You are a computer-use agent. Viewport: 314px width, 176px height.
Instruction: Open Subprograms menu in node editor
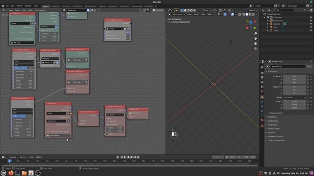coord(40,10)
